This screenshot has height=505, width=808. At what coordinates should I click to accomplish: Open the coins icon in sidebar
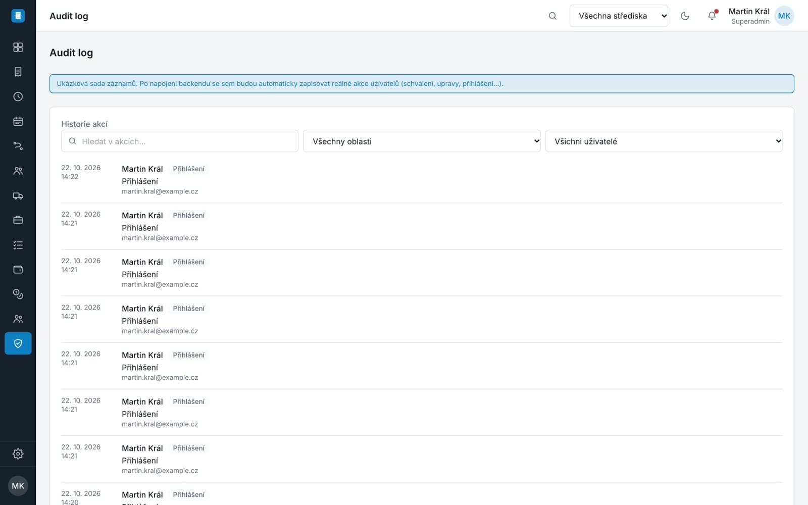tap(18, 294)
